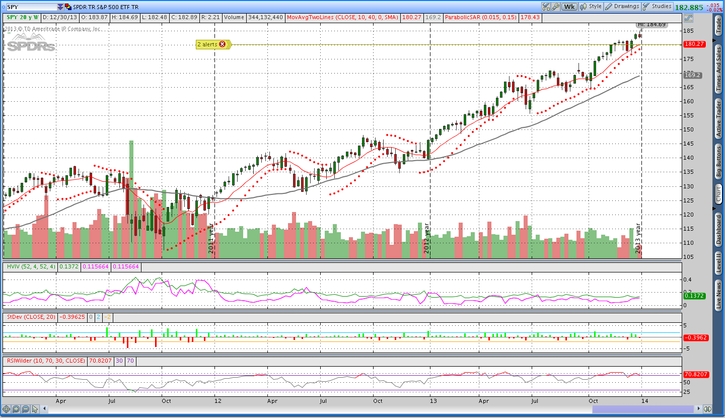
Task: Click the zoom in magnifier icon
Action: pos(16,409)
